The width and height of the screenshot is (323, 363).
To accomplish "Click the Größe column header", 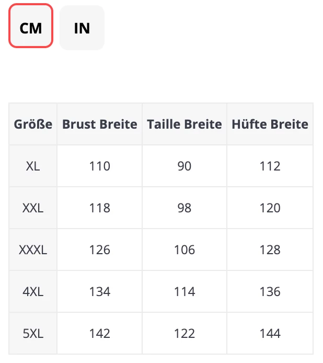I will (33, 124).
